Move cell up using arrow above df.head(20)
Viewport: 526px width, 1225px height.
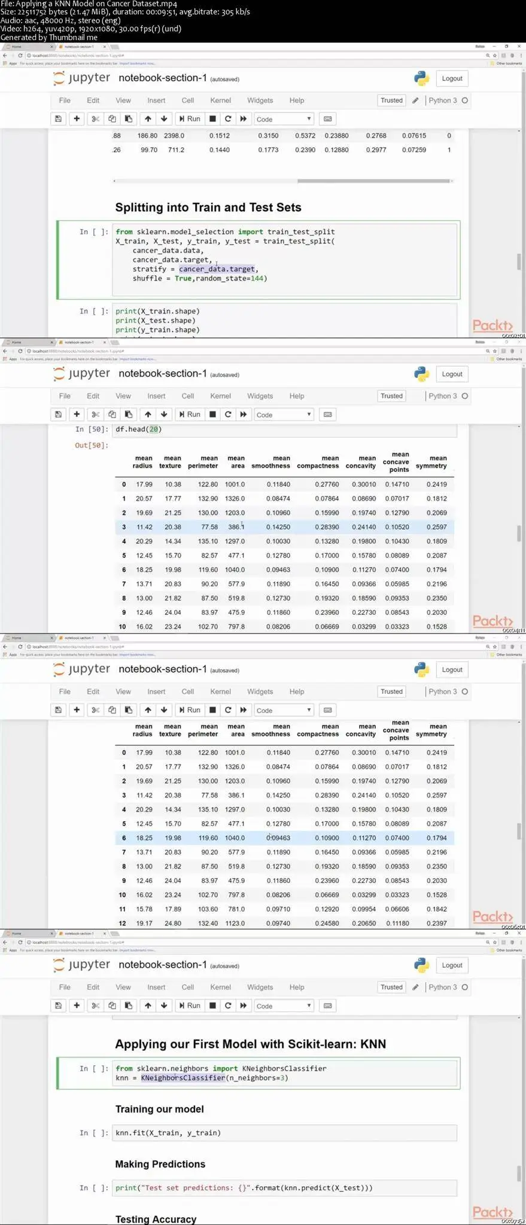[148, 414]
